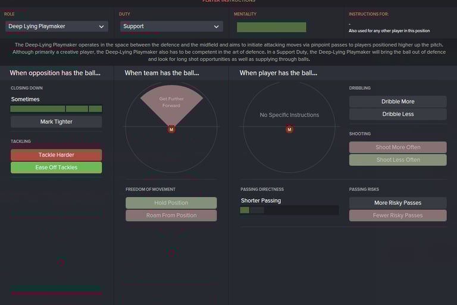Viewport: 457px width, 305px height.
Task: Enable the Dribble Less instruction
Action: pos(398,114)
